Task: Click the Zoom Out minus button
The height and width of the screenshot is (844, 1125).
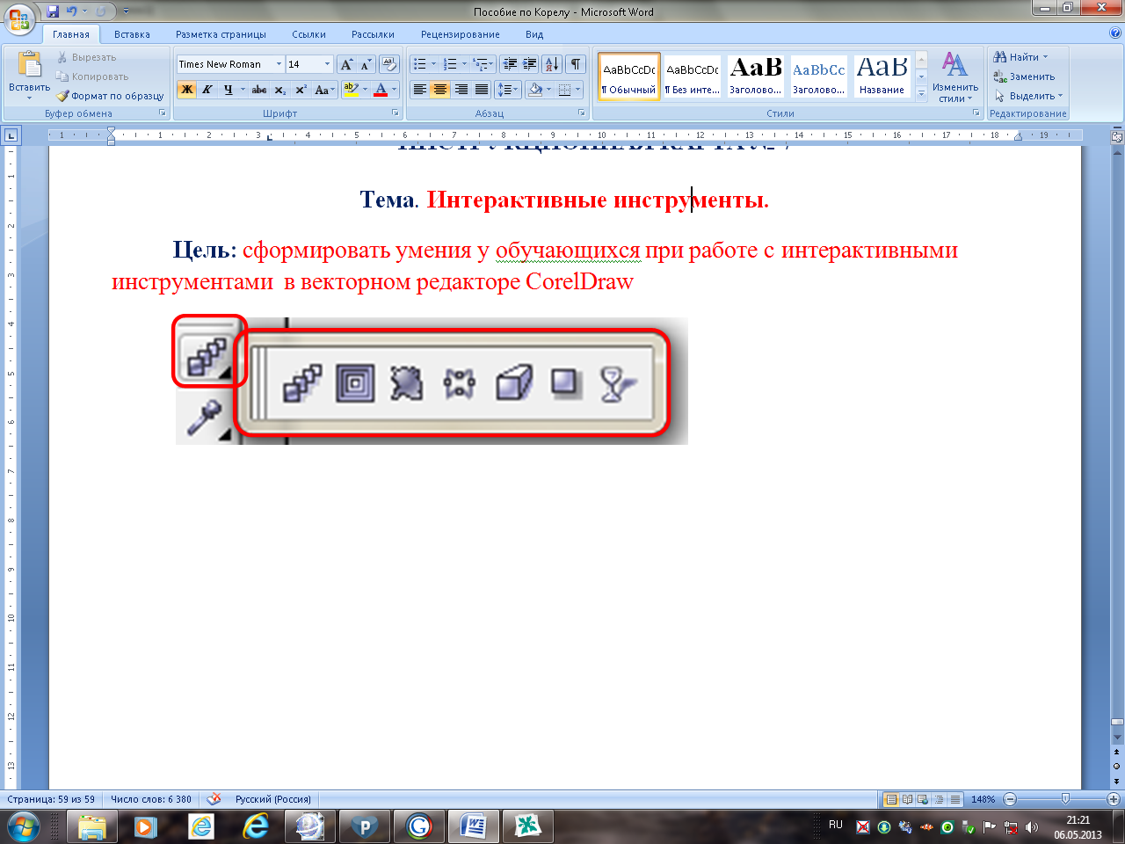Action: (1010, 799)
